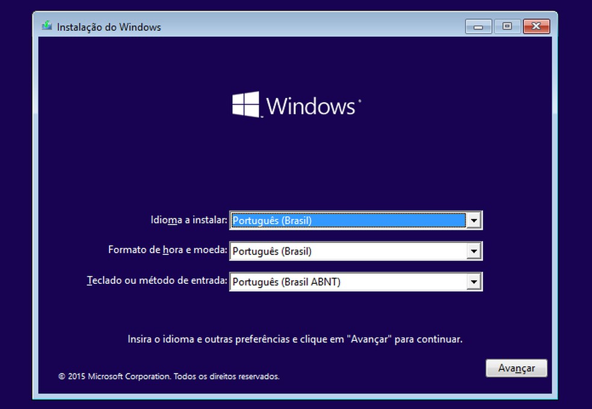Click the "Instalação do Windows" title text
The width and height of the screenshot is (592, 409).
108,26
